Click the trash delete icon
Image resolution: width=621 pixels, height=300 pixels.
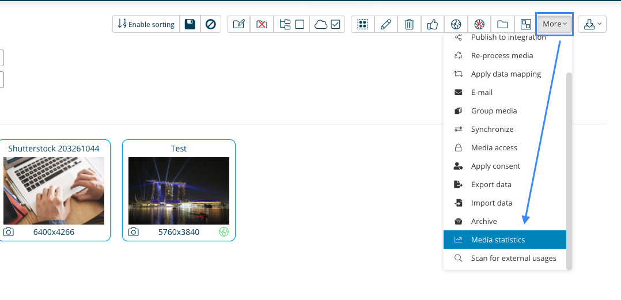click(409, 24)
